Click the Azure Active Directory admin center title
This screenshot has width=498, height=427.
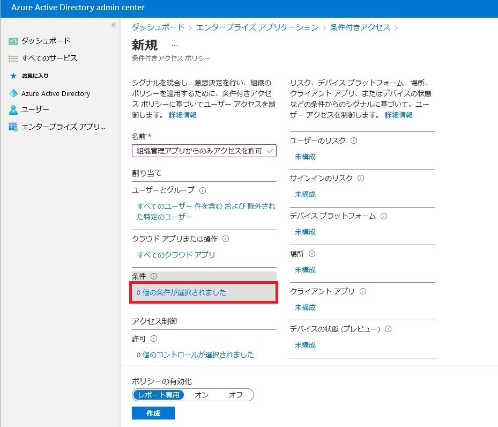click(78, 8)
